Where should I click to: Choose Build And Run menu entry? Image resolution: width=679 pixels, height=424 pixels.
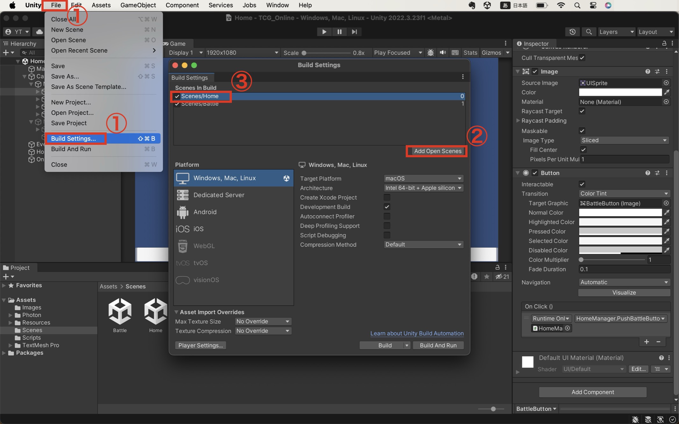pyautogui.click(x=71, y=149)
